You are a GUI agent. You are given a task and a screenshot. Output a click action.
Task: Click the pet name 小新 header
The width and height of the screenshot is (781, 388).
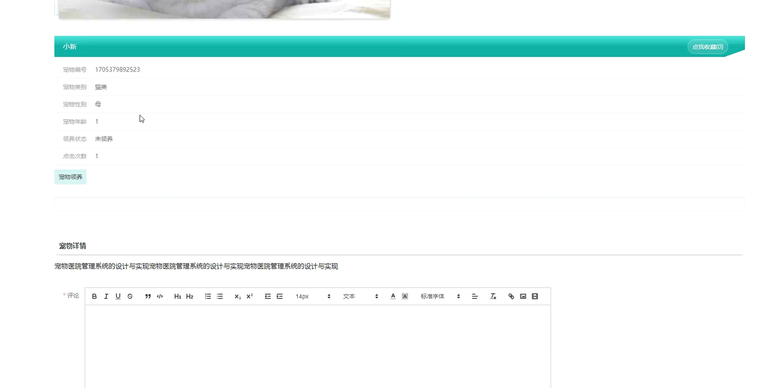click(x=70, y=46)
